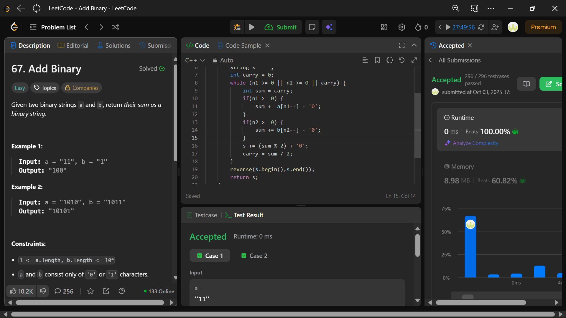Expand the Topics tag

coord(45,88)
